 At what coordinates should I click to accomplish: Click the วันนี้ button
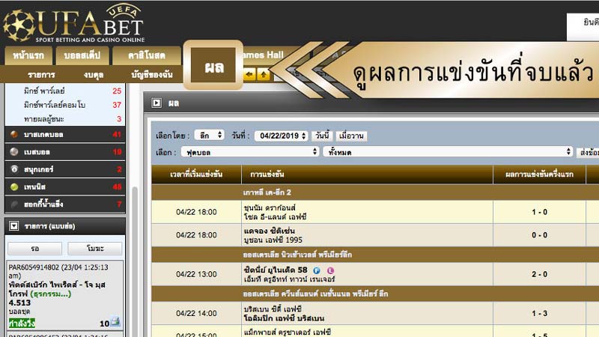[x=322, y=136]
